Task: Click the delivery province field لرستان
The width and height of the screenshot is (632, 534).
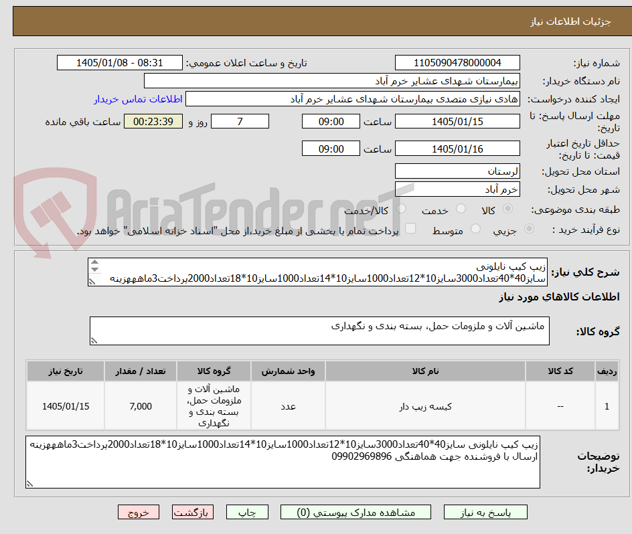Action: [x=457, y=171]
